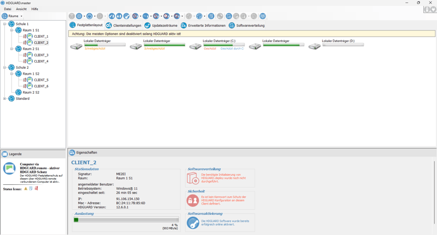Click the globe network toolbar icon
Viewport: 437px width, 235px height.
(x=199, y=16)
